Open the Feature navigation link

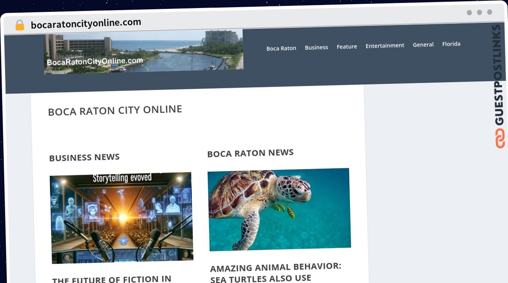pyautogui.click(x=347, y=46)
